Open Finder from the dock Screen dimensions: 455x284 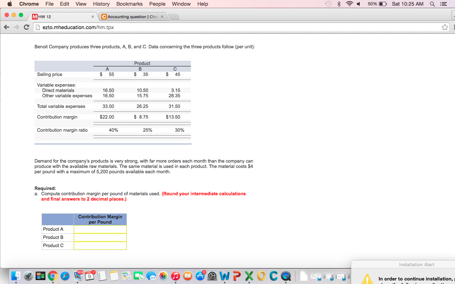pyautogui.click(x=16, y=276)
